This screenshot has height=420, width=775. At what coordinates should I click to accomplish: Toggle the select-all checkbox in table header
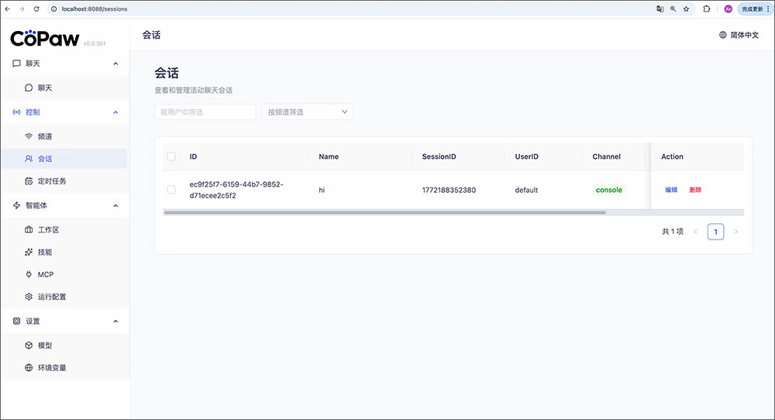point(171,157)
